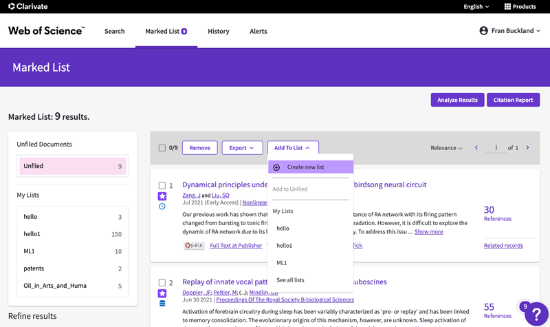The width and height of the screenshot is (550, 327).
Task: Open the Marked List tab
Action: 166,31
